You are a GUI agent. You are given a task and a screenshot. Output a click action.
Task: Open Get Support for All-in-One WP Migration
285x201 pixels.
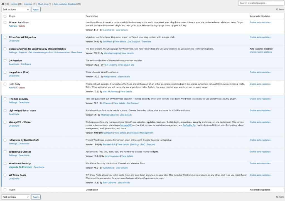click(134, 42)
